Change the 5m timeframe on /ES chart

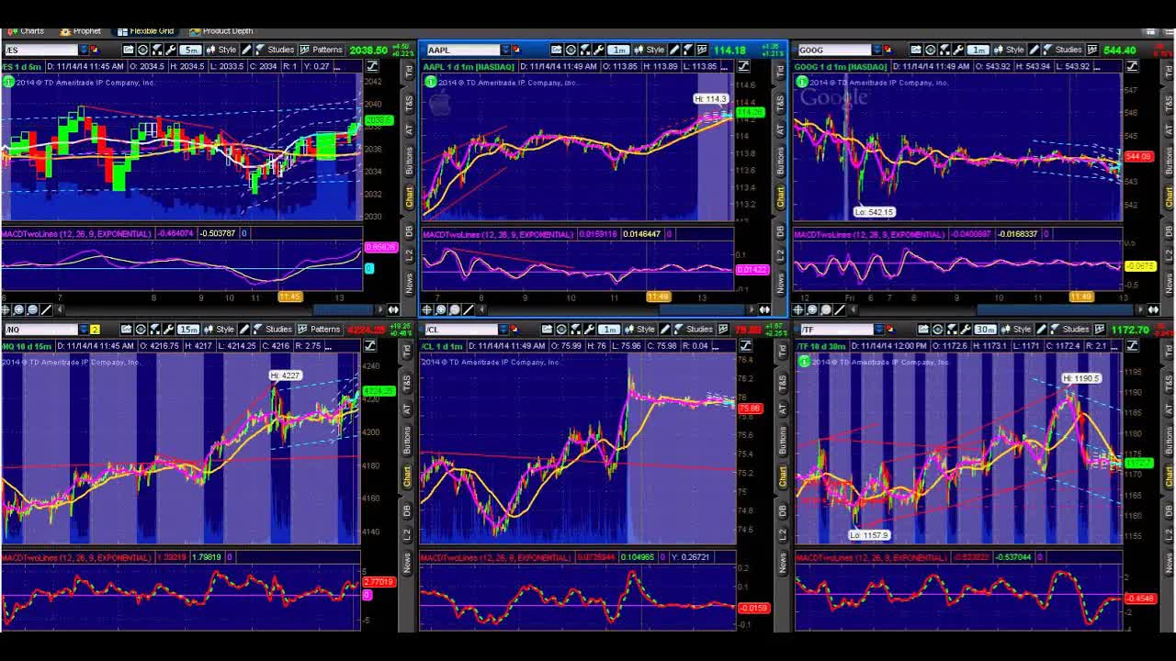coord(190,50)
